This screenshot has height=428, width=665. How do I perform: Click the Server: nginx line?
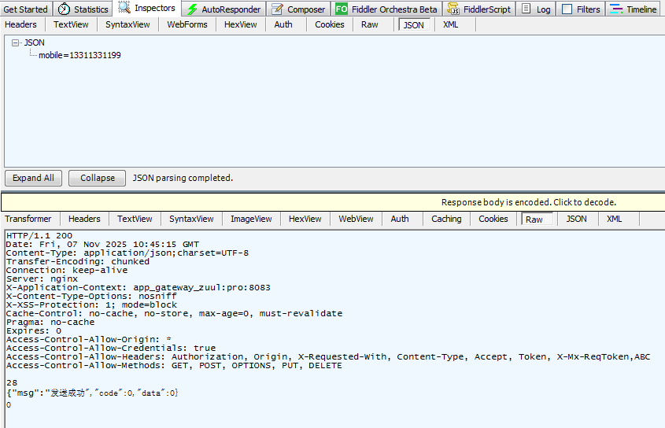(x=42, y=279)
